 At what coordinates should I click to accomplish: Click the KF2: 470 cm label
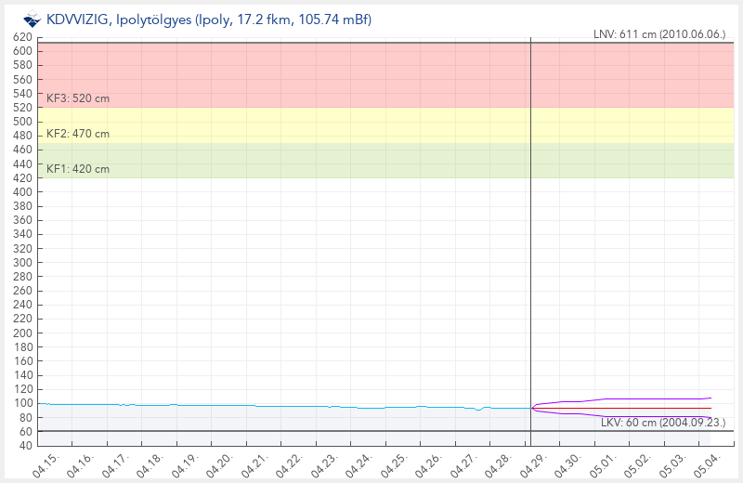[x=78, y=133]
